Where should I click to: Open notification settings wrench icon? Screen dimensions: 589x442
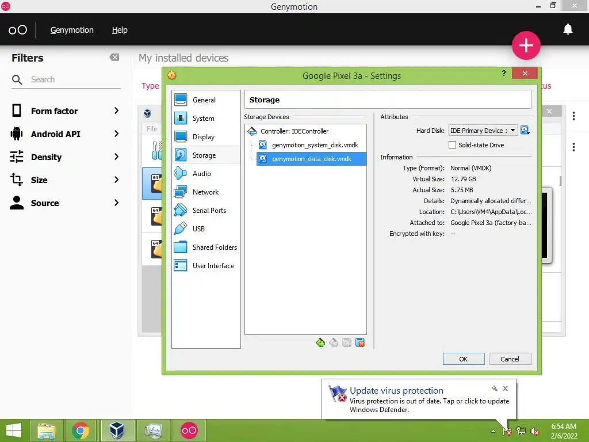pos(494,388)
